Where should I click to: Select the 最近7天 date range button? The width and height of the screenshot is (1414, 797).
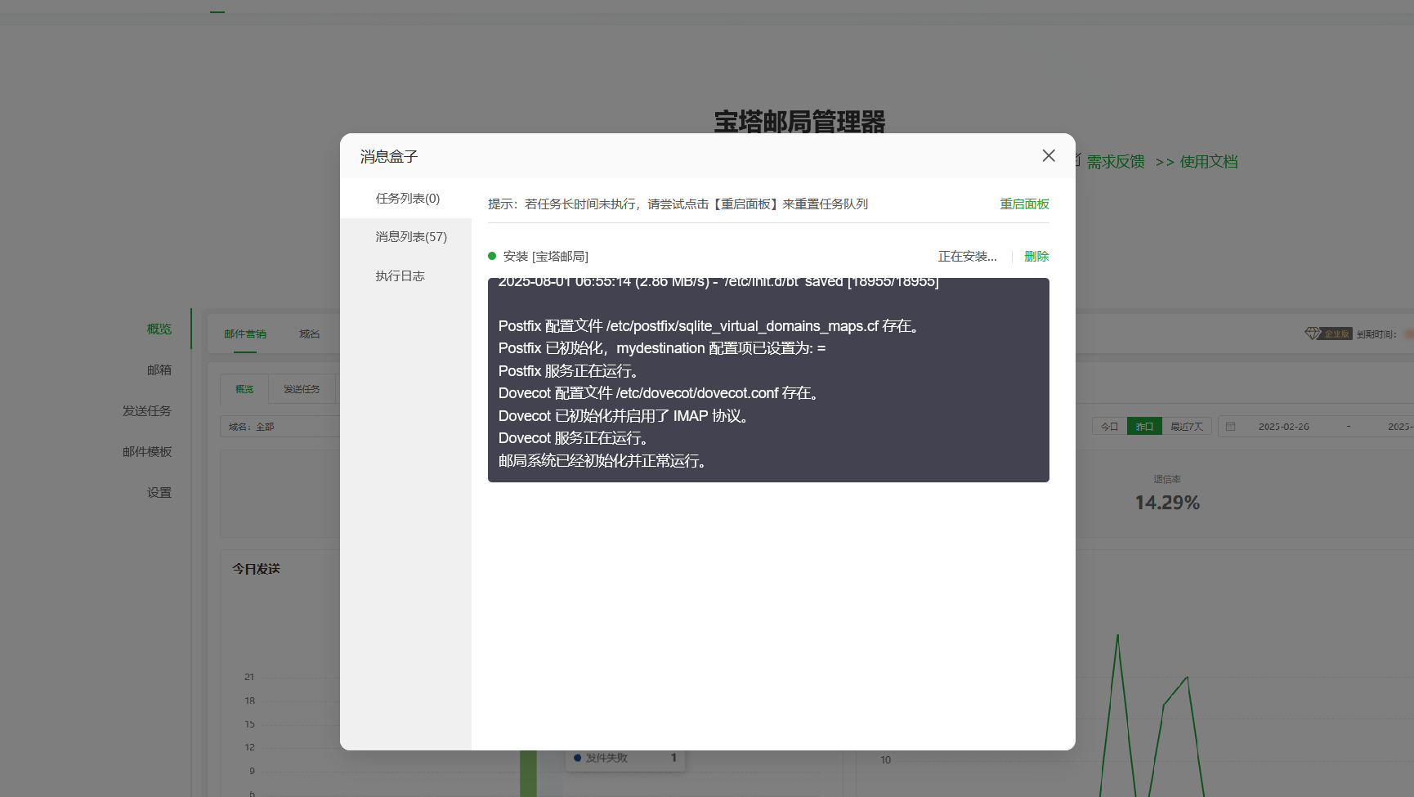1187,426
